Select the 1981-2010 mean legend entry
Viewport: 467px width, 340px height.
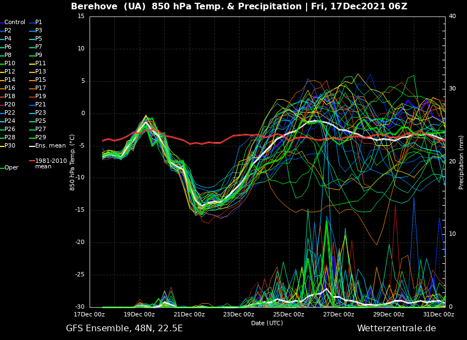tap(51, 163)
